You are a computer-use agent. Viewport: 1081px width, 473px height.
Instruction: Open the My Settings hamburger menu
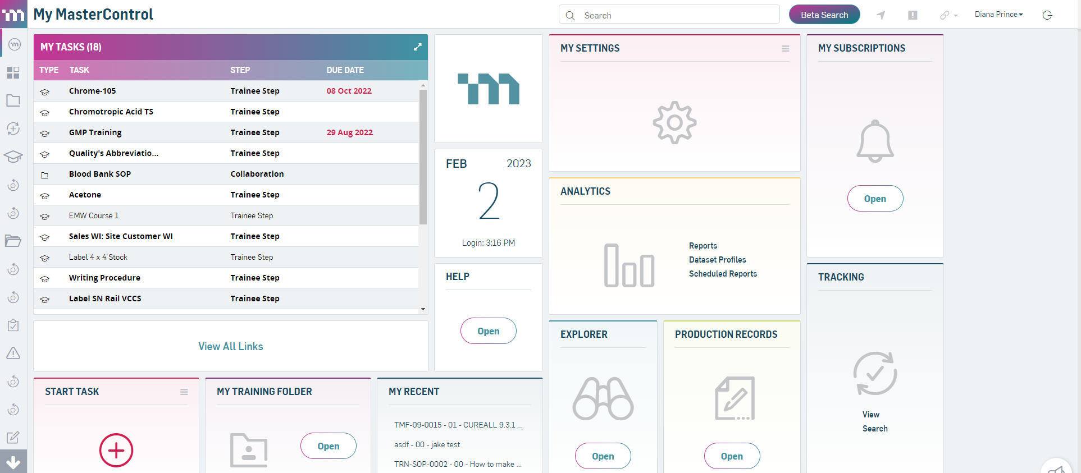tap(786, 49)
